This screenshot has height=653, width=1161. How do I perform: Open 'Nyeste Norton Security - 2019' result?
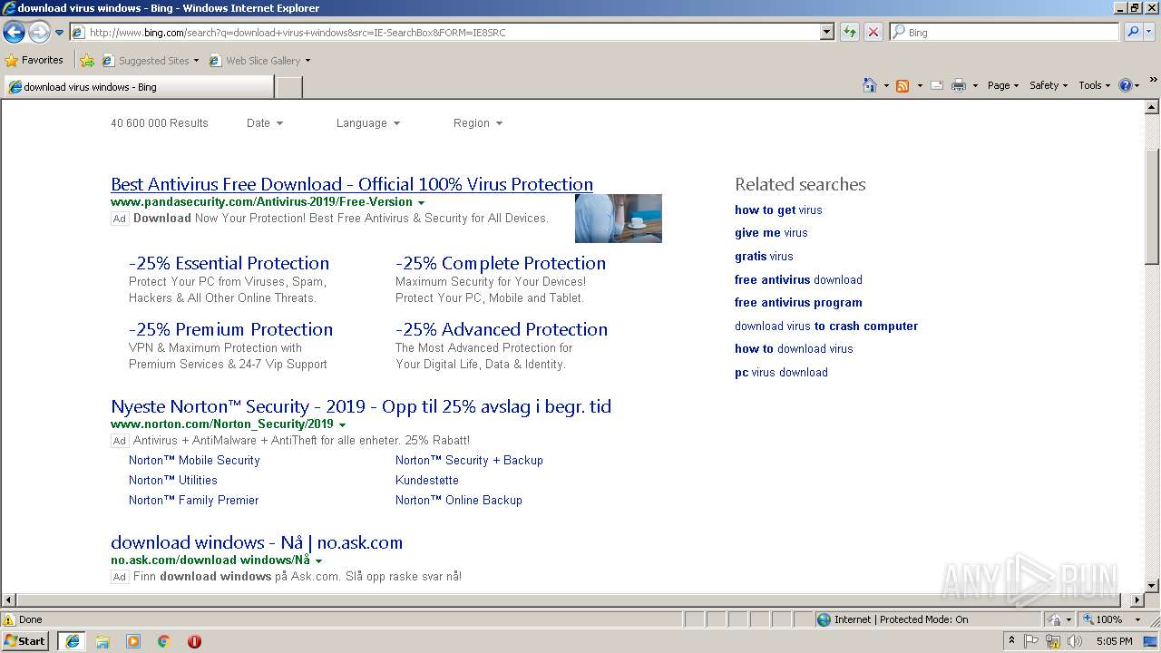pyautogui.click(x=361, y=406)
